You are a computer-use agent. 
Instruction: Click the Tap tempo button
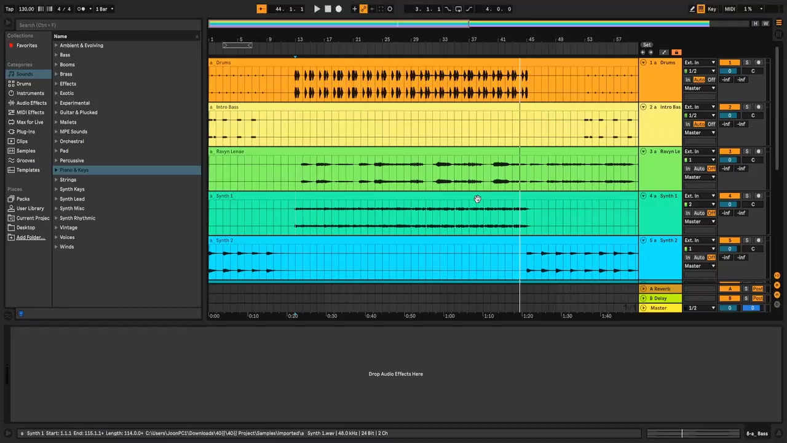coord(9,9)
